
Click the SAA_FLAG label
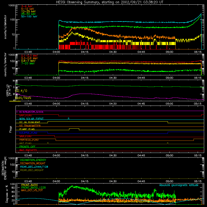[25, 136]
